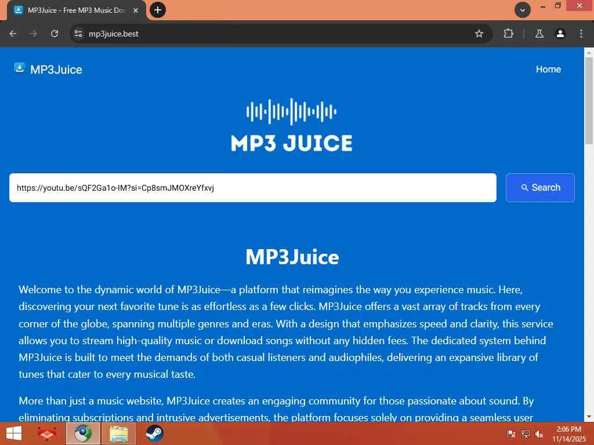
Task: Open File Explorer from taskbar
Action: tap(118, 433)
